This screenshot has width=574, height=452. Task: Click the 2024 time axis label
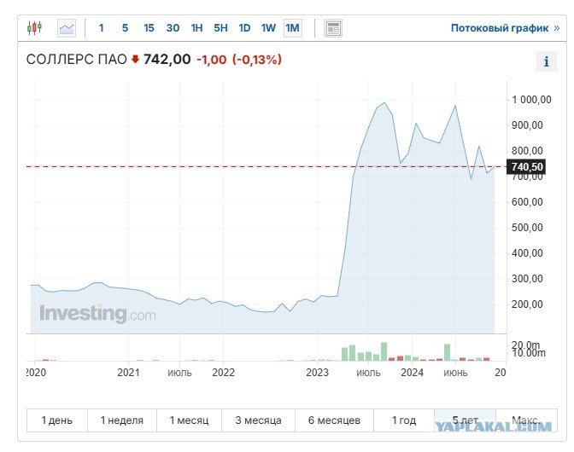click(x=413, y=373)
